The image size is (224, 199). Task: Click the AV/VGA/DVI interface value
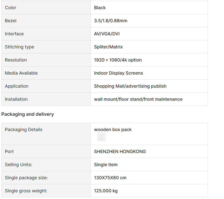point(107,34)
